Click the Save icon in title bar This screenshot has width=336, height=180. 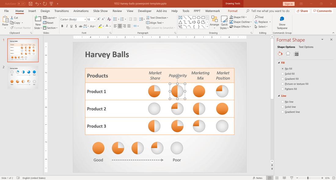coord(31,4)
